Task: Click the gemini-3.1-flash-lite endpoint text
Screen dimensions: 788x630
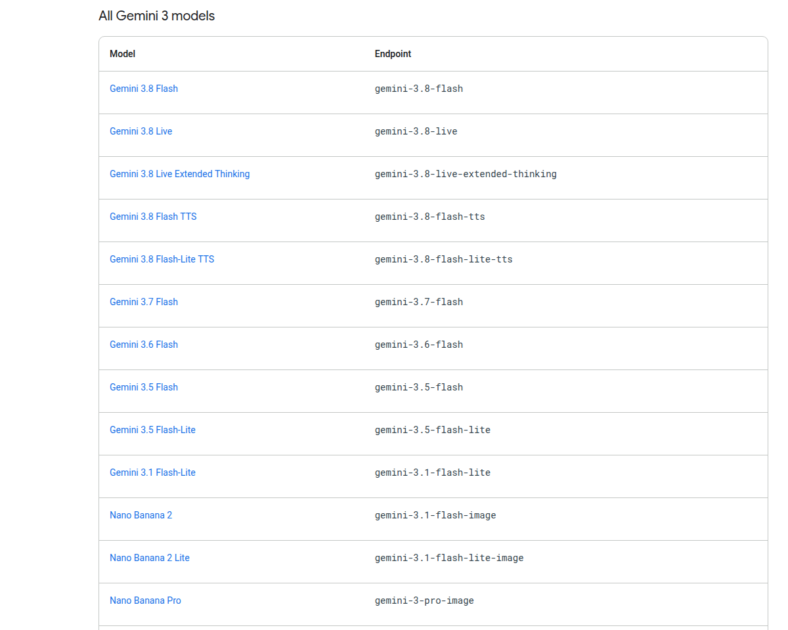Action: coord(433,472)
